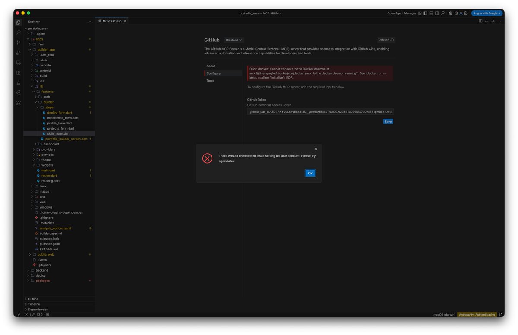
Task: Click the settings gear in the title bar
Action: coord(466,13)
